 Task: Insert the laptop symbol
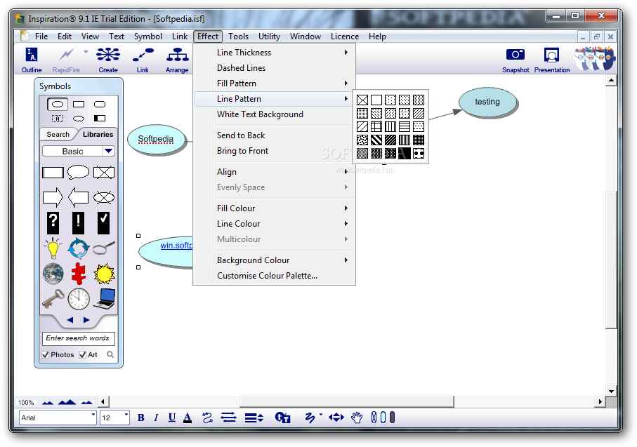[105, 299]
